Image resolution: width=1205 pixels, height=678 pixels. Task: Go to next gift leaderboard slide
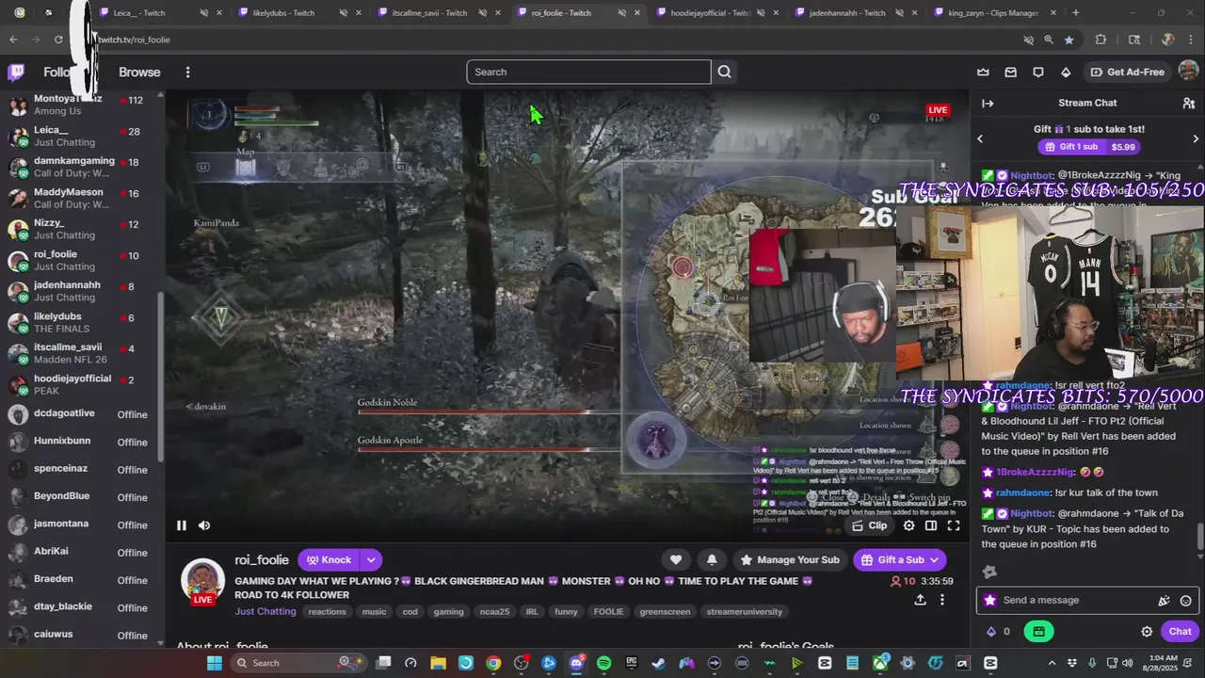(x=1196, y=138)
